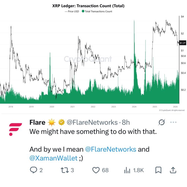Click the $1.3 current price label
Image resolution: width=187 pixels, height=187 pixels.
coord(183,43)
